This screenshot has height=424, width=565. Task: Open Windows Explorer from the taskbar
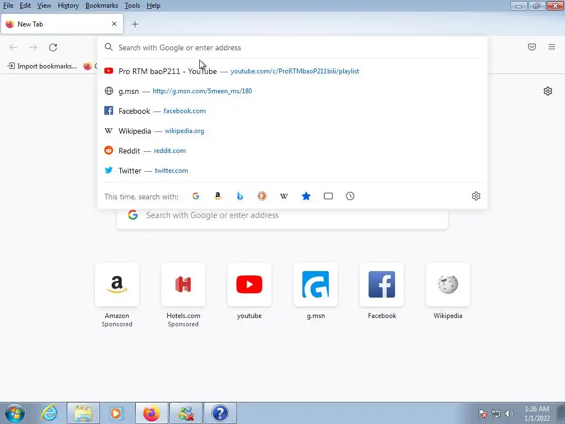click(83, 413)
